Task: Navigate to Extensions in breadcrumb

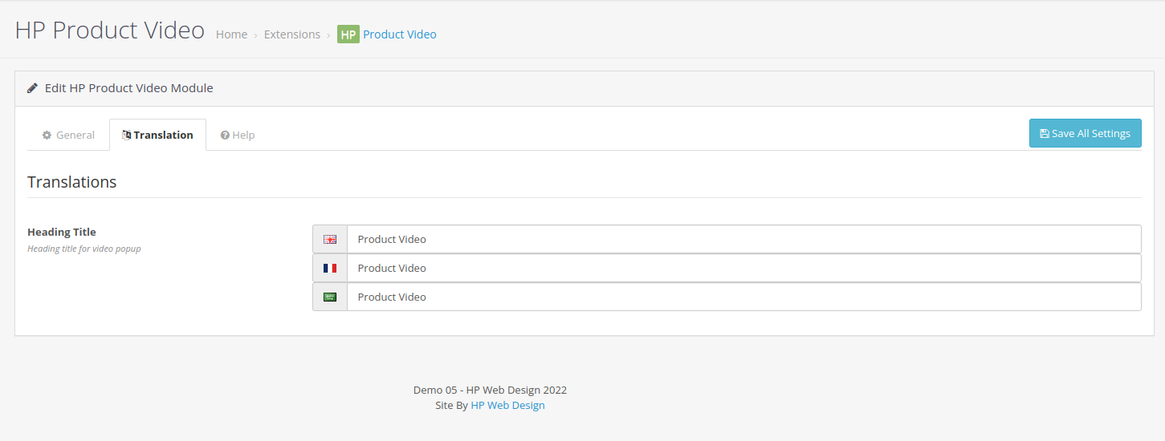Action: pos(292,34)
